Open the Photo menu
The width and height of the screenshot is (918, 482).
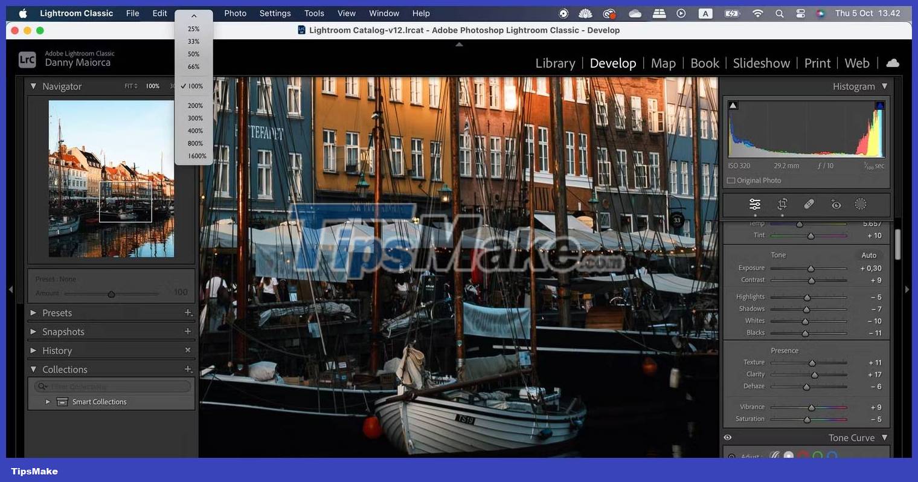point(235,13)
